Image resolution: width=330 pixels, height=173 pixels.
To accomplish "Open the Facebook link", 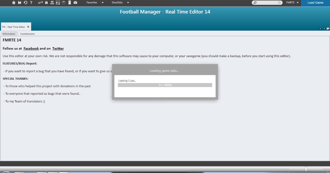I will point(31,48).
